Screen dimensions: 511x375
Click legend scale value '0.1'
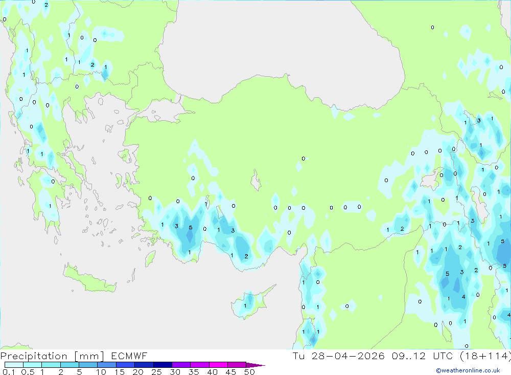9,372
